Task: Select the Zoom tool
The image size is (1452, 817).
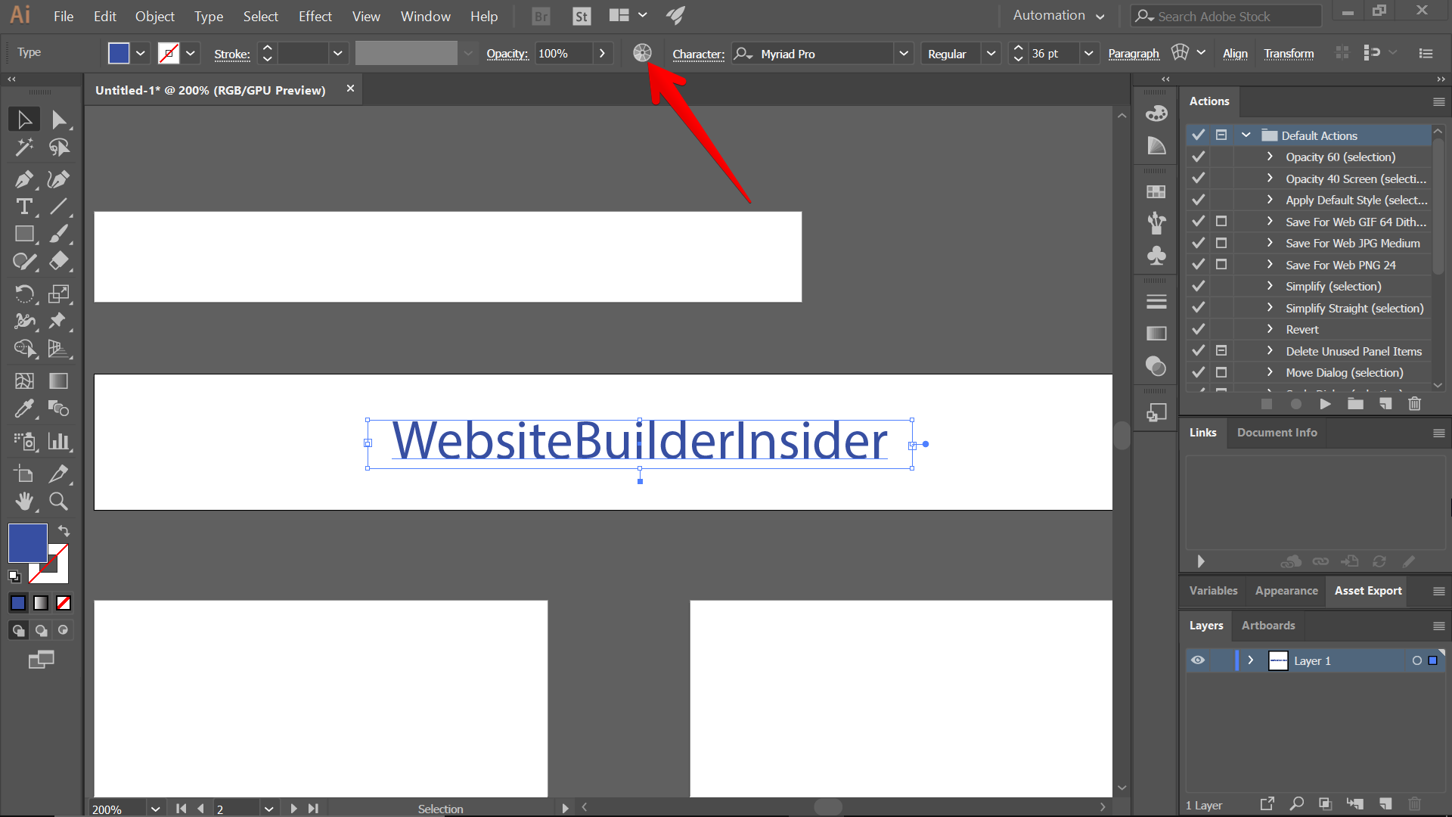Action: coord(58,501)
